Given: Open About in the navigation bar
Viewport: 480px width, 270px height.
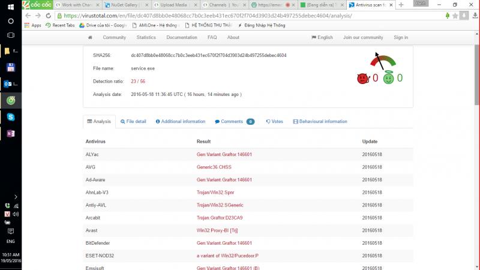Looking at the screenshot, I should (233, 37).
